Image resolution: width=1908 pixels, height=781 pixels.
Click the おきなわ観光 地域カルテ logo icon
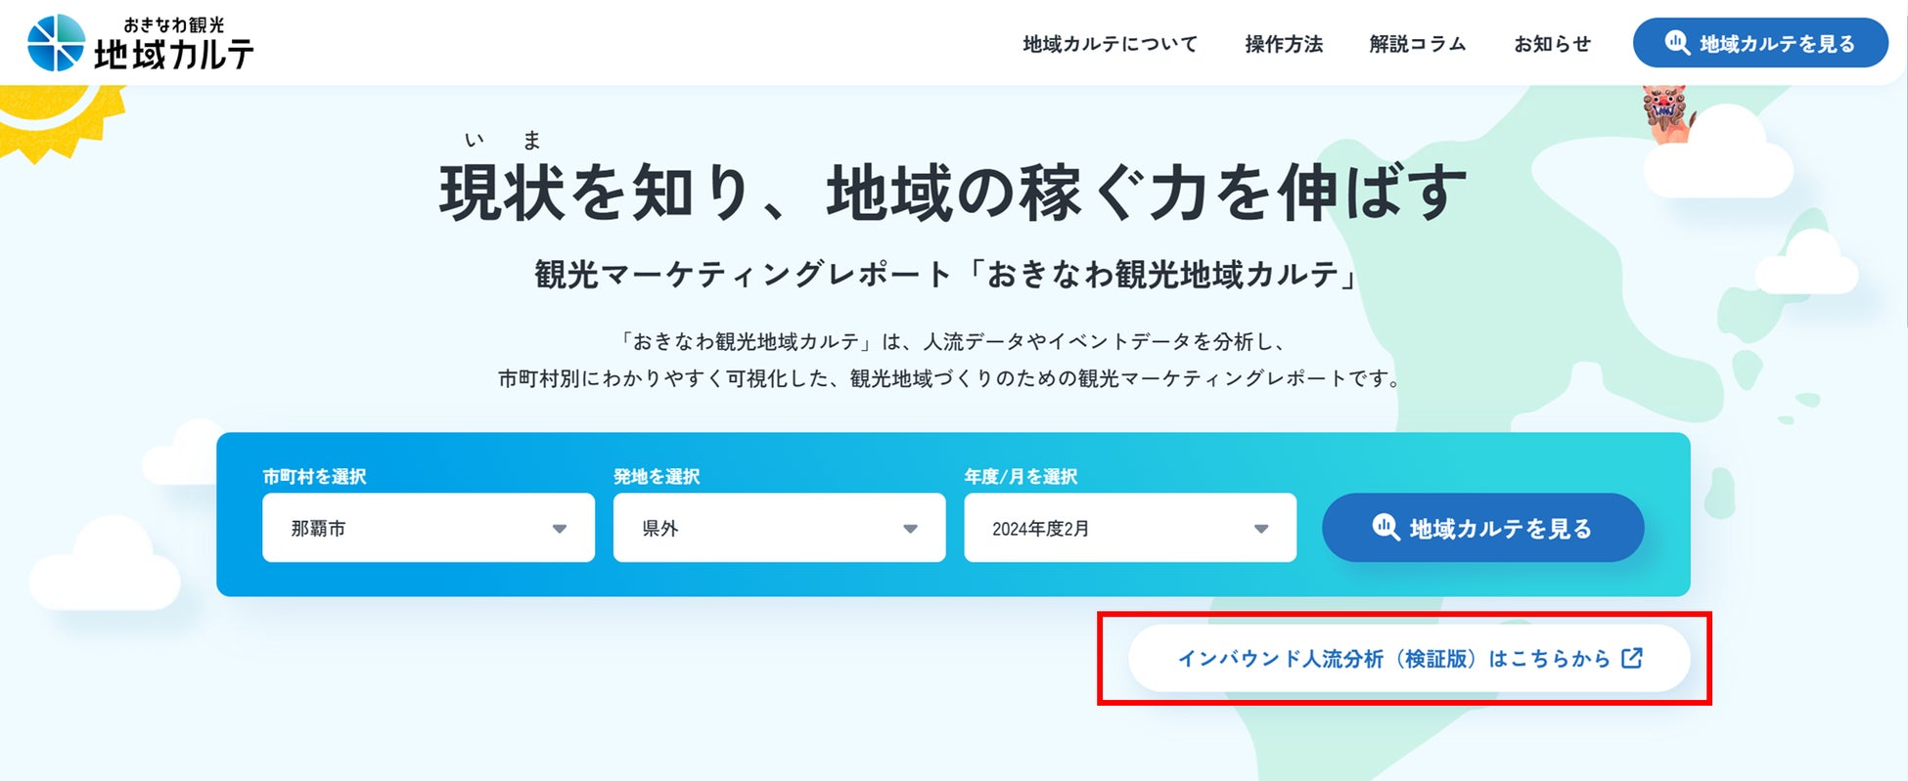coord(56,43)
